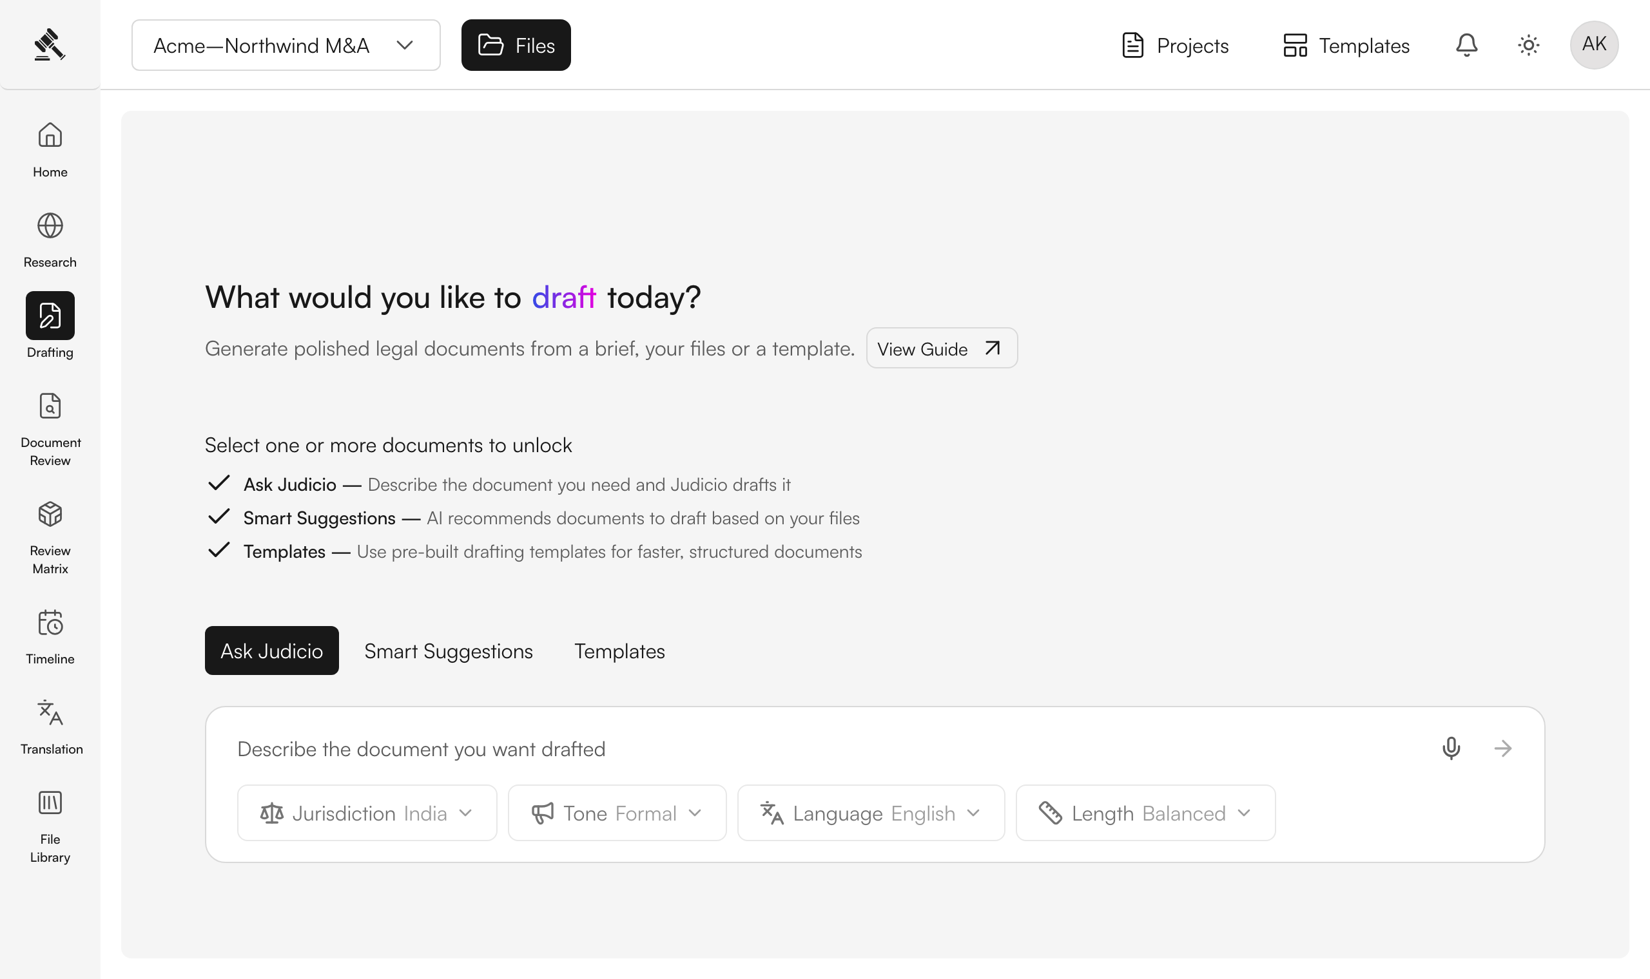Open the Review Matrix cube icon
1650x979 pixels.
coord(50,514)
